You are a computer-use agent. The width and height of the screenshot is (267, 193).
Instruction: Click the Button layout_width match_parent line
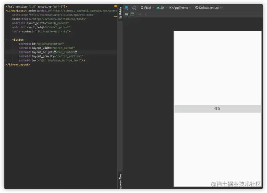(x=47, y=48)
